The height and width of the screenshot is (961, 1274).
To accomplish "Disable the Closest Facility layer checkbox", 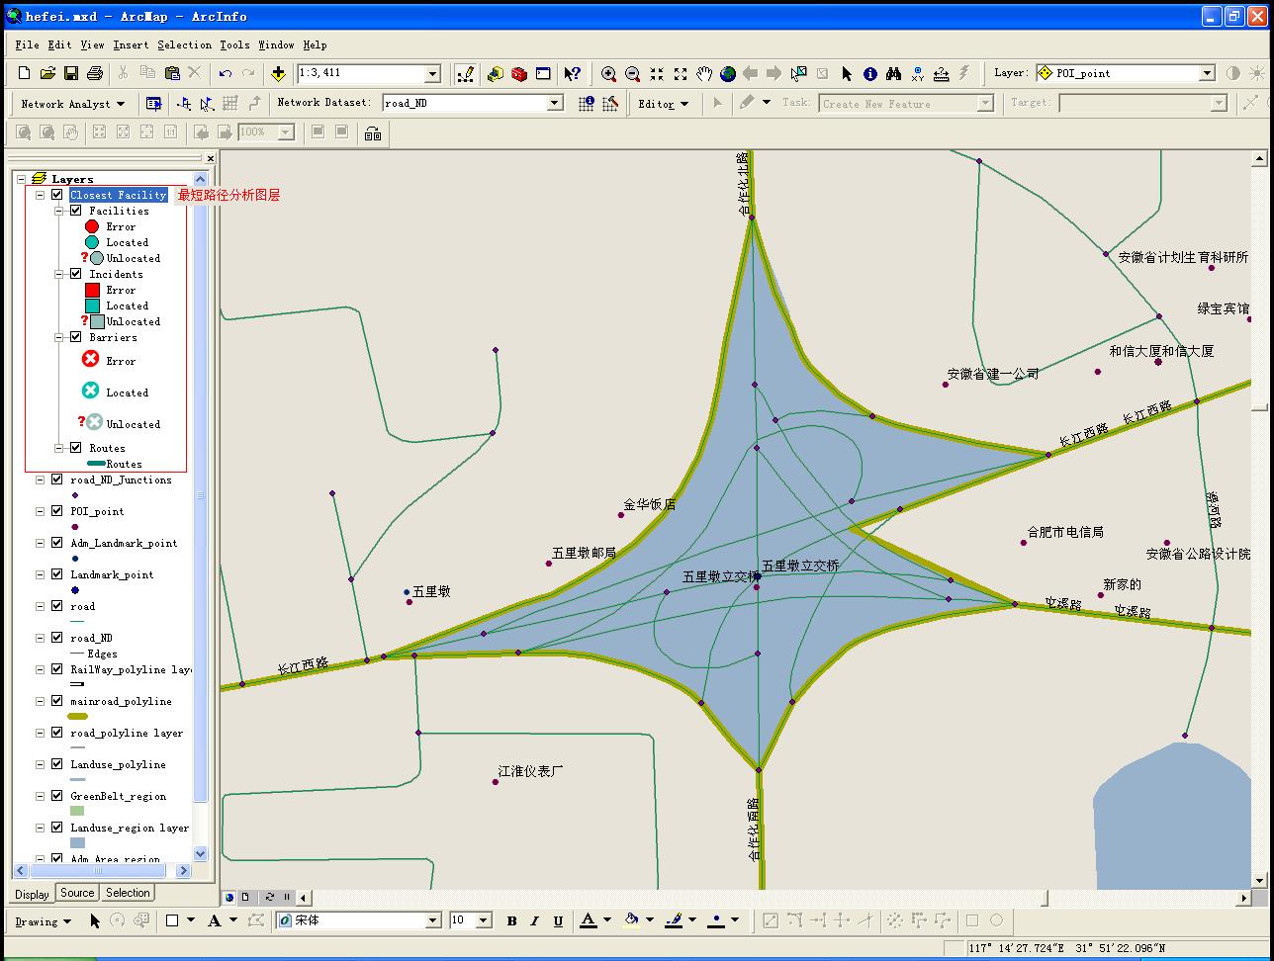I will click(x=57, y=195).
